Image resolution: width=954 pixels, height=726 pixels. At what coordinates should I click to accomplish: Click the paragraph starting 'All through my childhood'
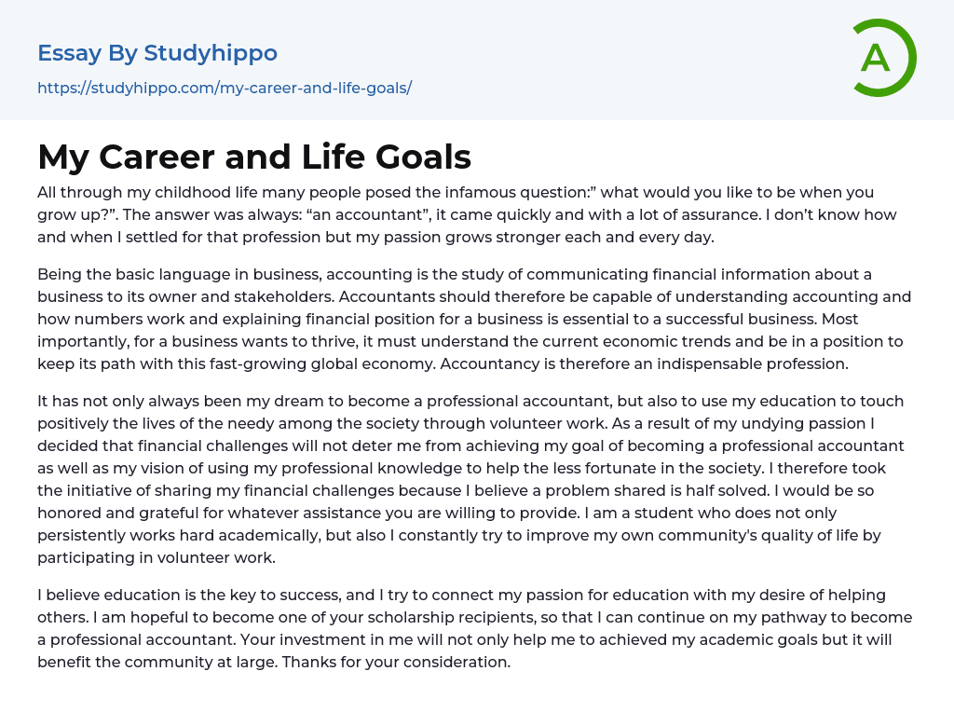[466, 215]
